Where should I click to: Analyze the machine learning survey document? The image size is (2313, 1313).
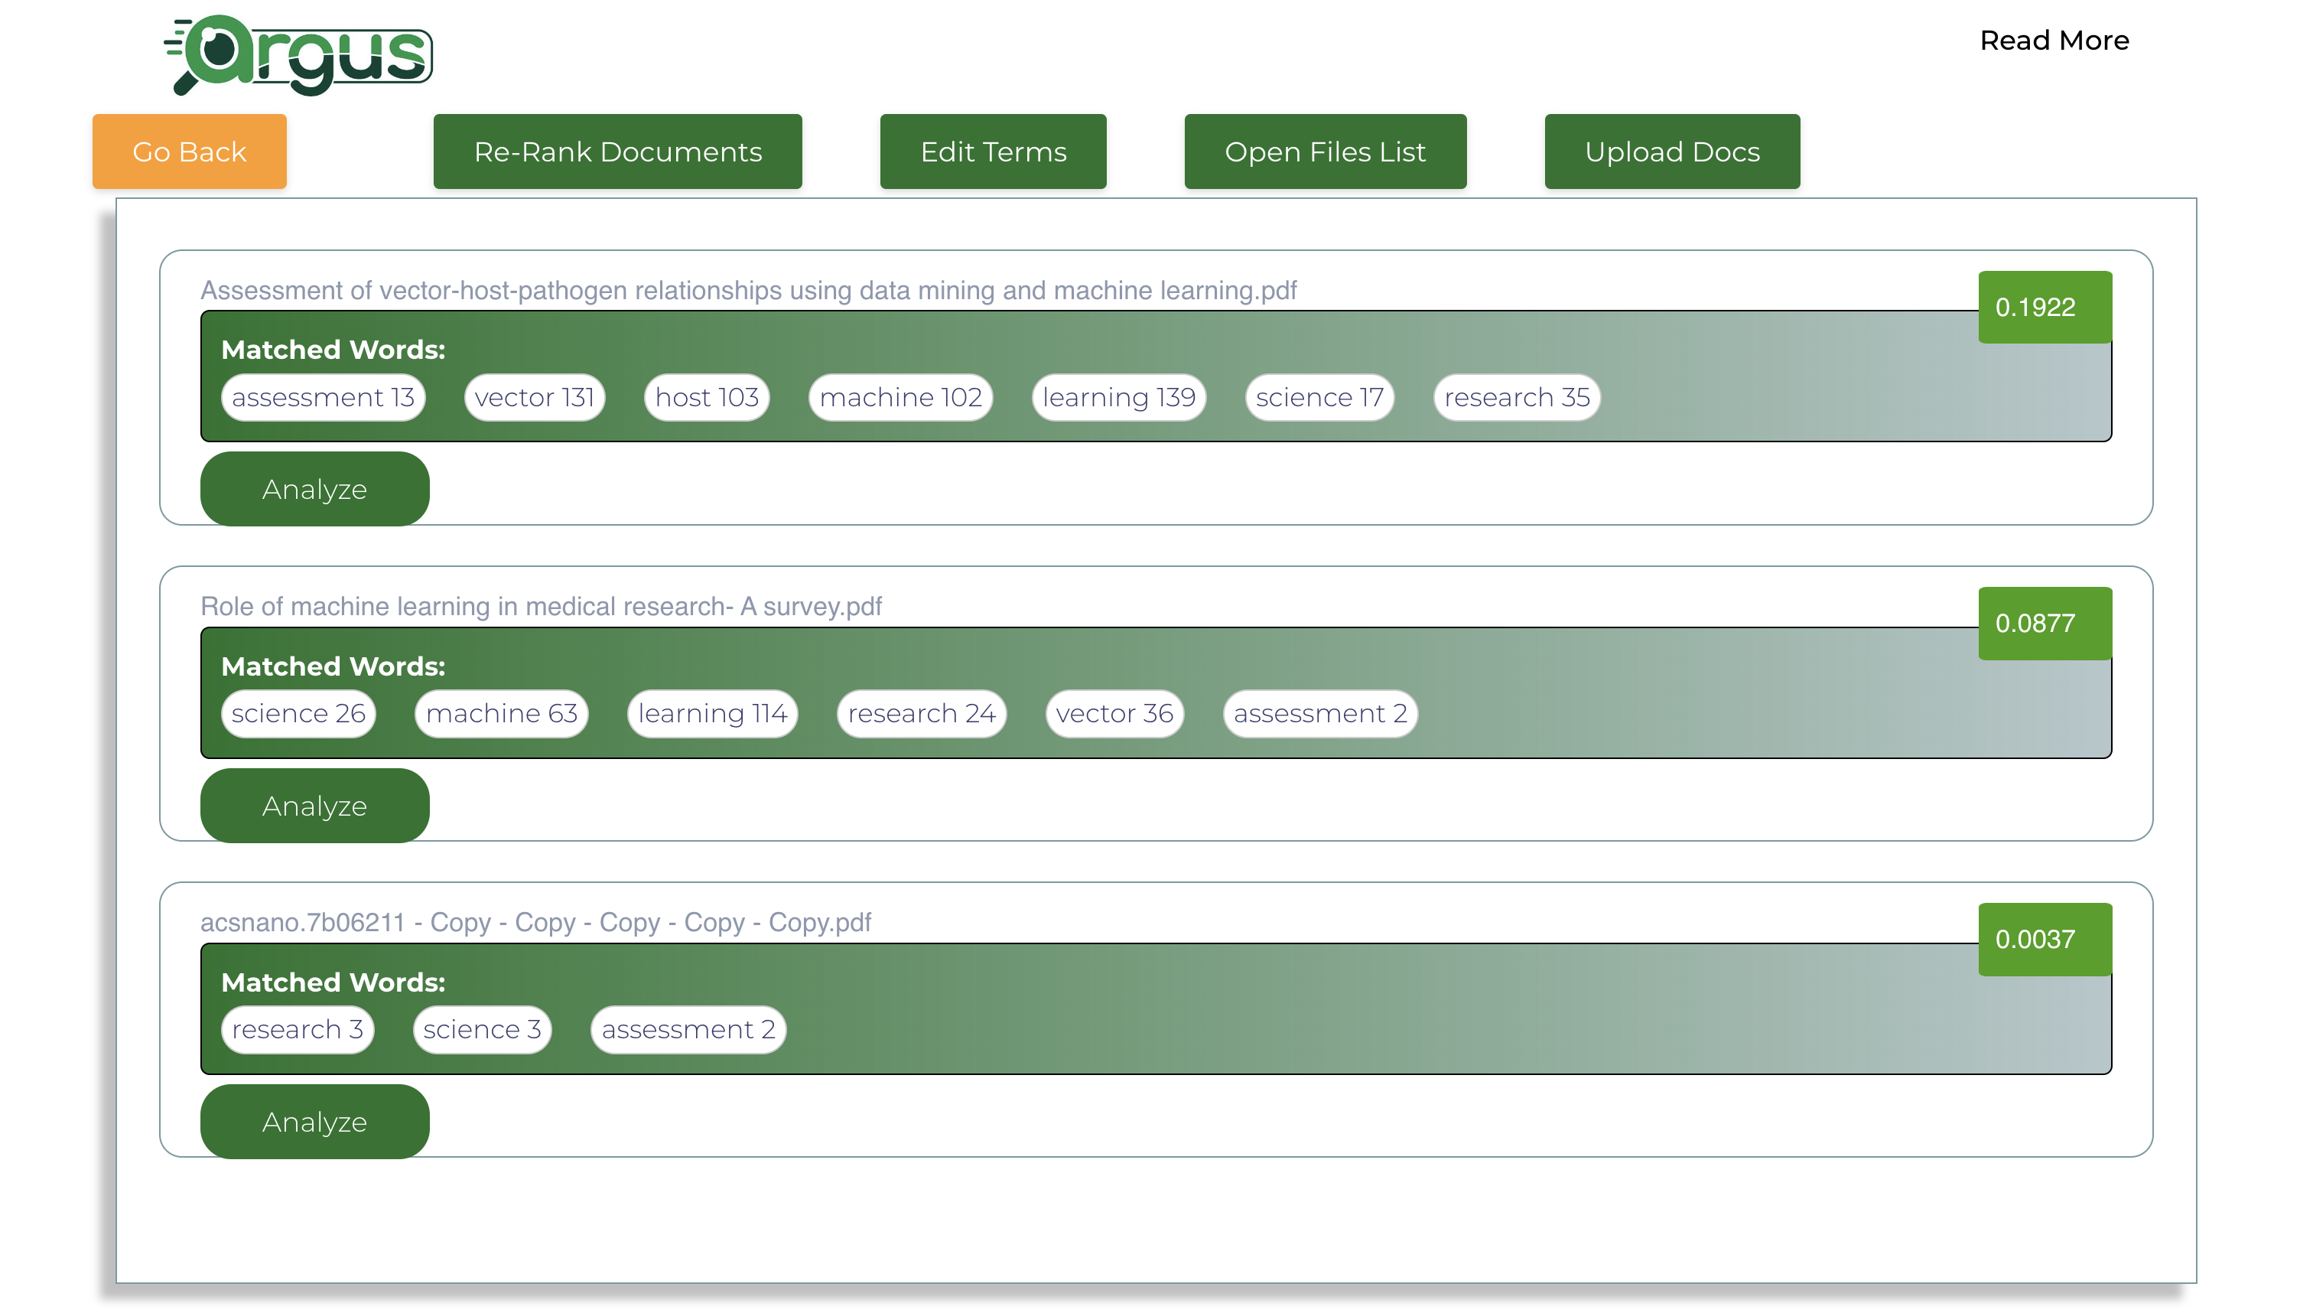click(x=314, y=805)
